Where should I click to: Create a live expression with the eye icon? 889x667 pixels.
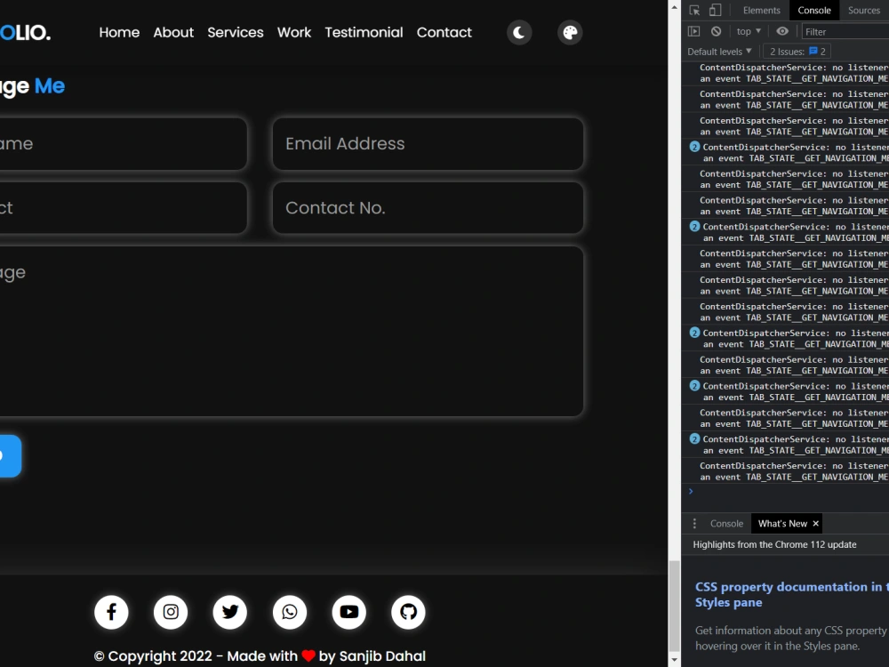[x=782, y=32]
